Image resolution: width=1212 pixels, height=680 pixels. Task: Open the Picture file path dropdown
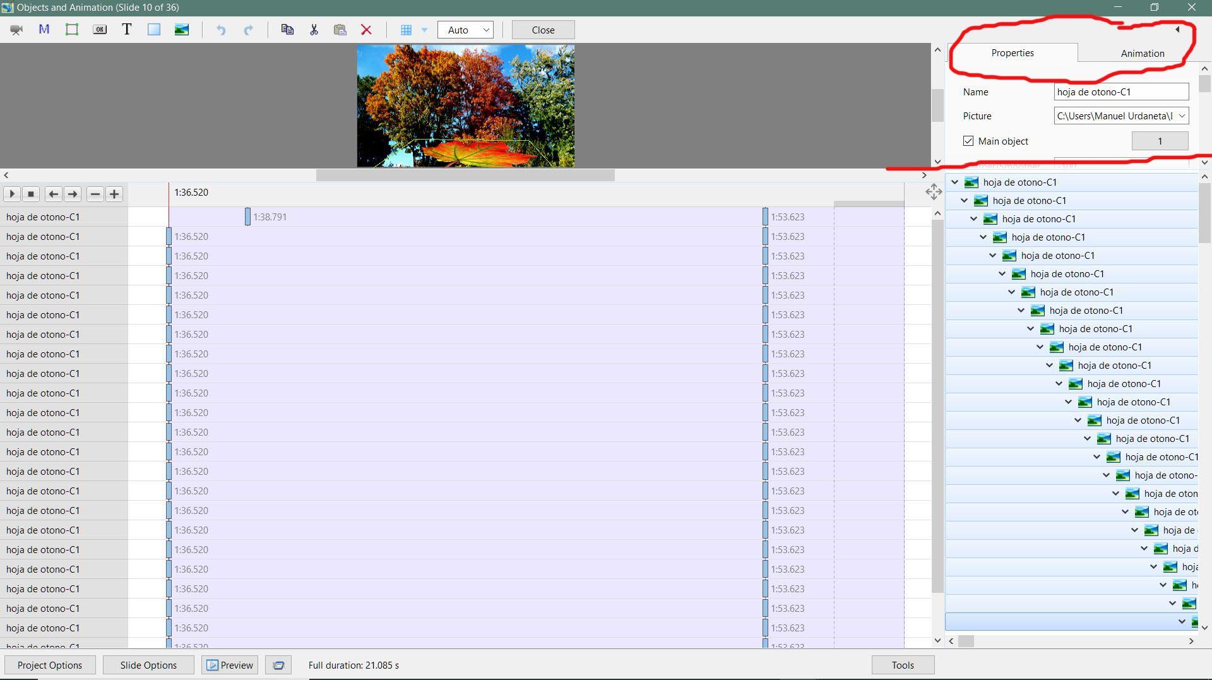[1182, 116]
